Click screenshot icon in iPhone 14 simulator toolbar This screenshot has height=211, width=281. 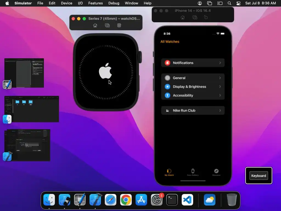coord(195,17)
